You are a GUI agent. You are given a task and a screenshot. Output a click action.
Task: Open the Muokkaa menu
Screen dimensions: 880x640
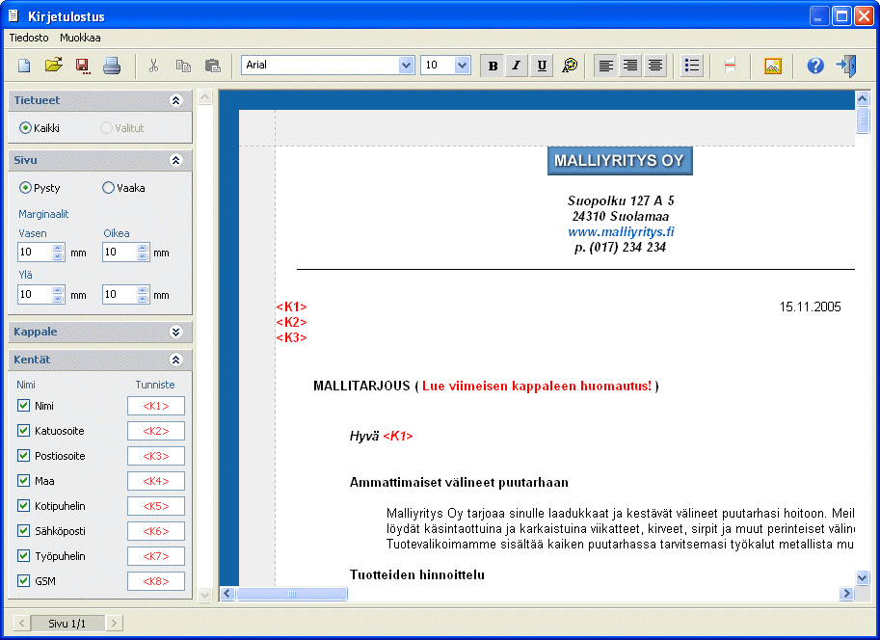80,38
